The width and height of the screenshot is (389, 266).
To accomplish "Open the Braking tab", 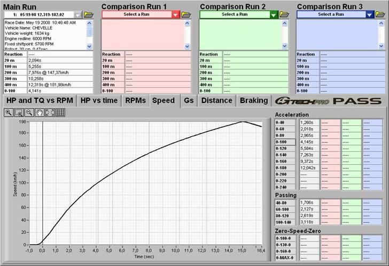I will click(x=254, y=100).
